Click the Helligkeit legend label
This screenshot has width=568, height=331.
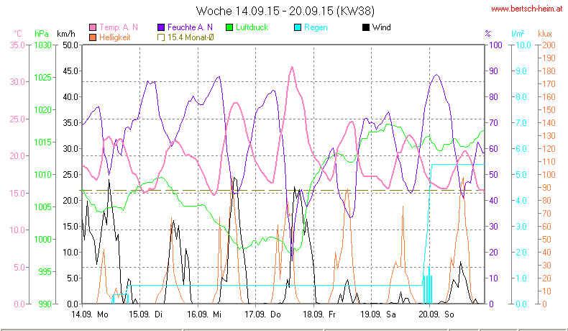[x=114, y=37]
